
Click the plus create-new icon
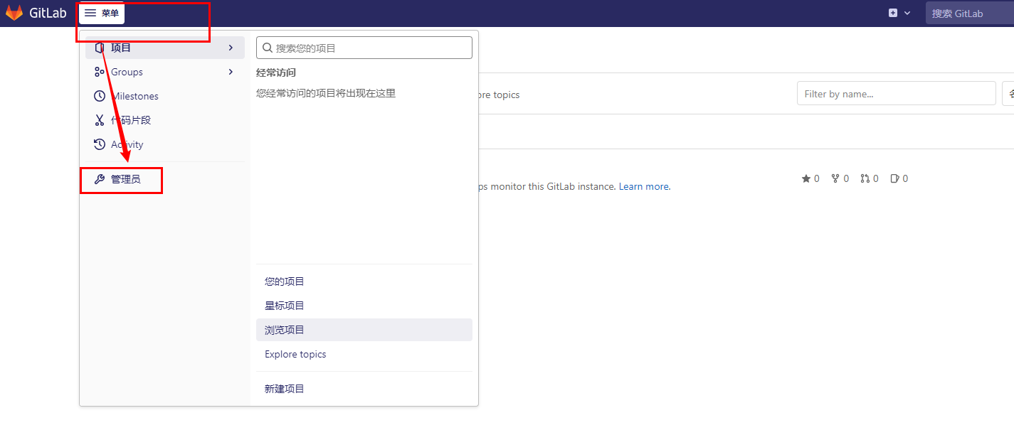pyautogui.click(x=893, y=13)
